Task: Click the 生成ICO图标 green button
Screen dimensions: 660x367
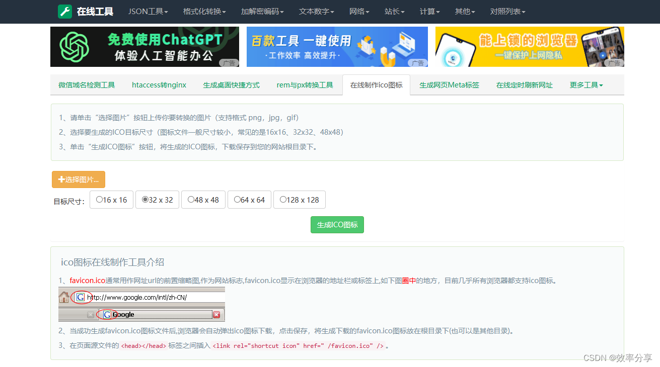Action: (x=337, y=224)
